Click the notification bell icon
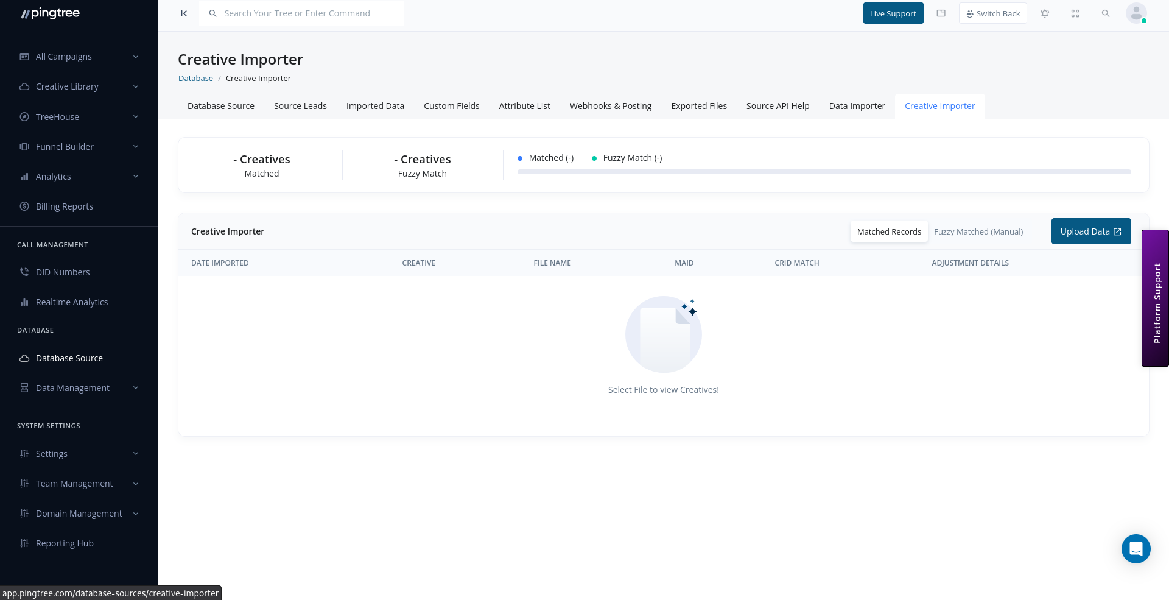The image size is (1169, 600). click(x=1045, y=13)
